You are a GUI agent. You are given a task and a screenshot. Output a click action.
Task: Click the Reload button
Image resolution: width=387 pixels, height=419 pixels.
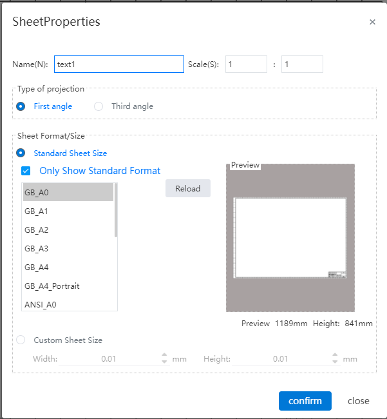coord(188,188)
